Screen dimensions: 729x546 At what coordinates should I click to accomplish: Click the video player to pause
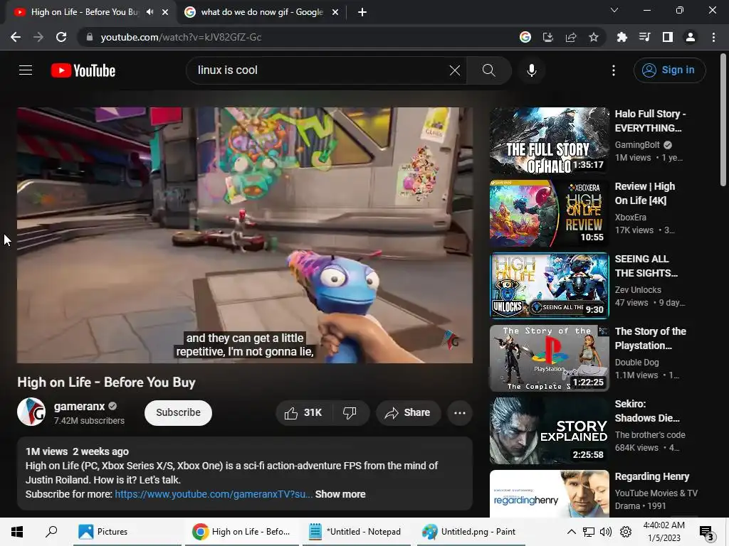[x=245, y=235]
